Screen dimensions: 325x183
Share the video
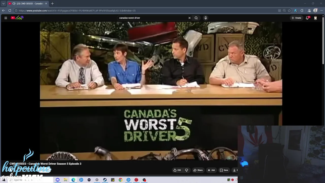coord(198,170)
